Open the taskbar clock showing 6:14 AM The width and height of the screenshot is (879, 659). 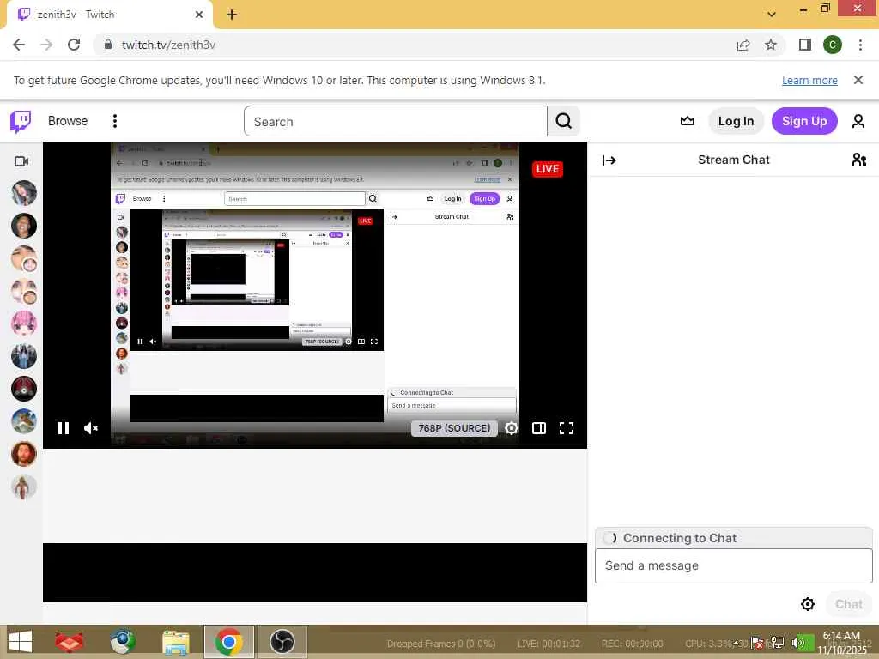tap(841, 643)
